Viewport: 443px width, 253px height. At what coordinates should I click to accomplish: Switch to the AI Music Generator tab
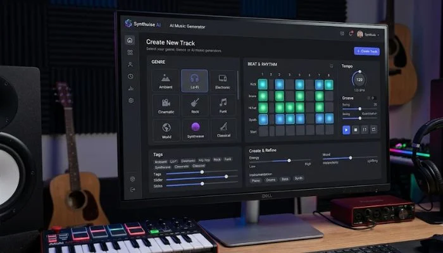pyautogui.click(x=187, y=27)
